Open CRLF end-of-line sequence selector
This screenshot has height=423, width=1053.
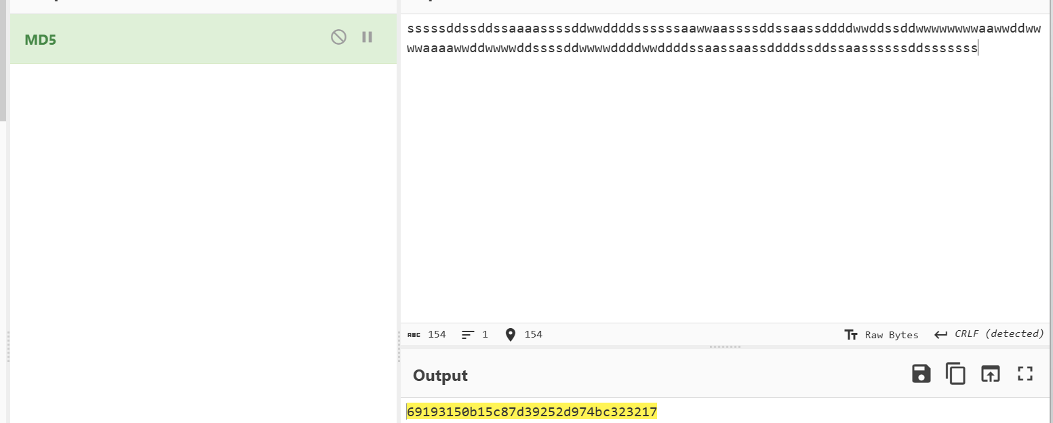(999, 334)
